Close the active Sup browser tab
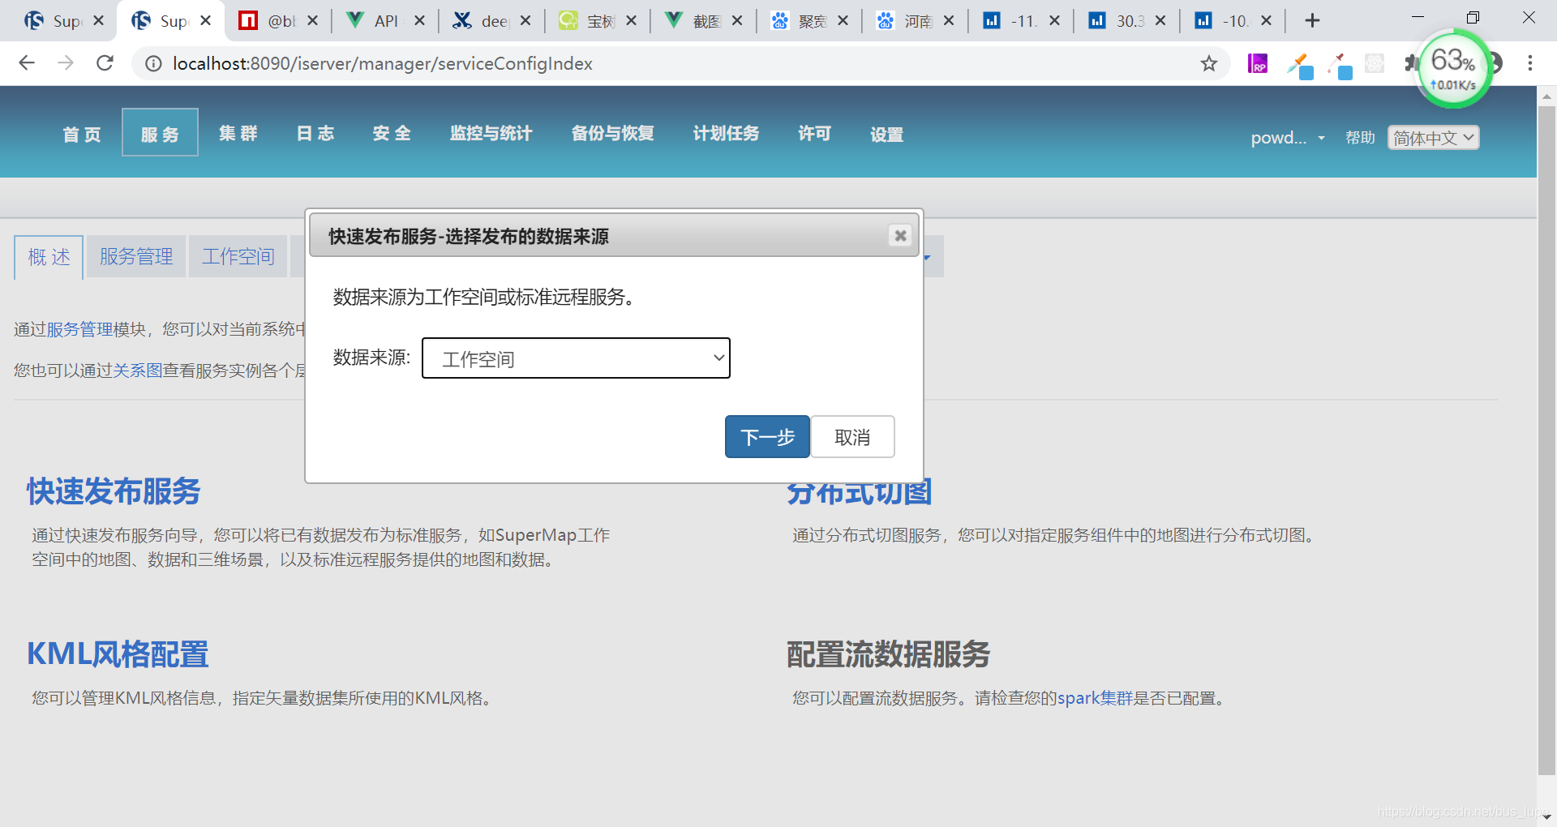Screen dimensions: 1557x827 pos(206,20)
